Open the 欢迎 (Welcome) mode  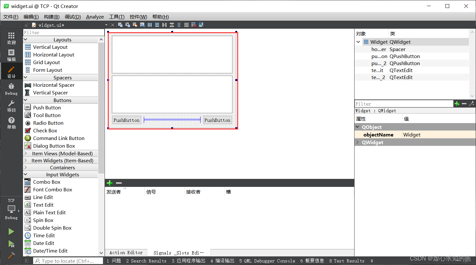pos(11,38)
